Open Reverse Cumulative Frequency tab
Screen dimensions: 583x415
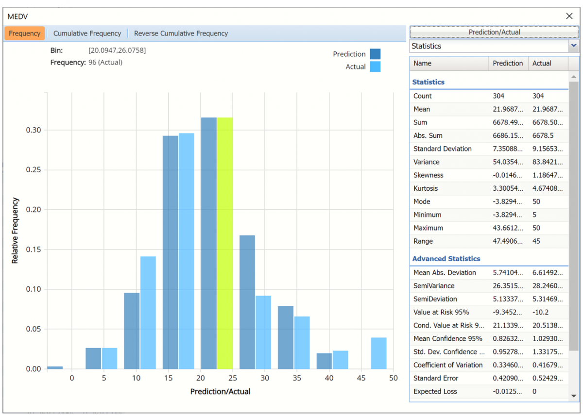pos(181,33)
